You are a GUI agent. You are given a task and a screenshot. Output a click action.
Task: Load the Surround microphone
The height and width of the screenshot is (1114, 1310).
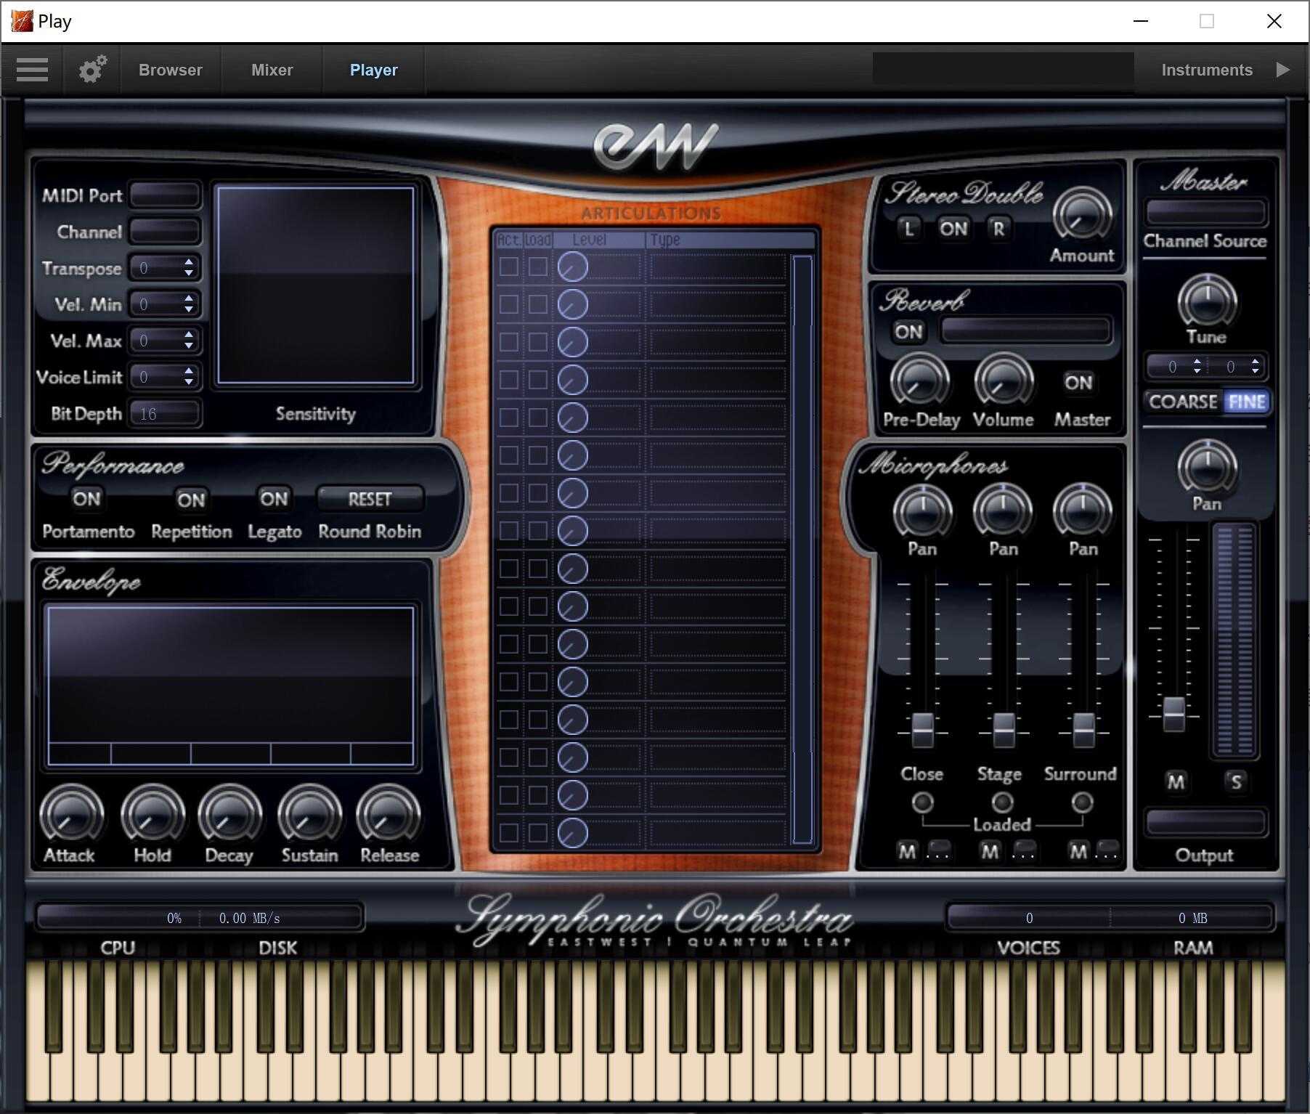click(1082, 802)
